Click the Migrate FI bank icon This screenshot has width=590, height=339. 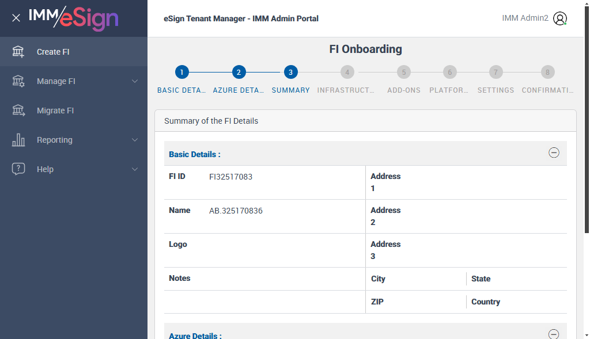(x=18, y=111)
